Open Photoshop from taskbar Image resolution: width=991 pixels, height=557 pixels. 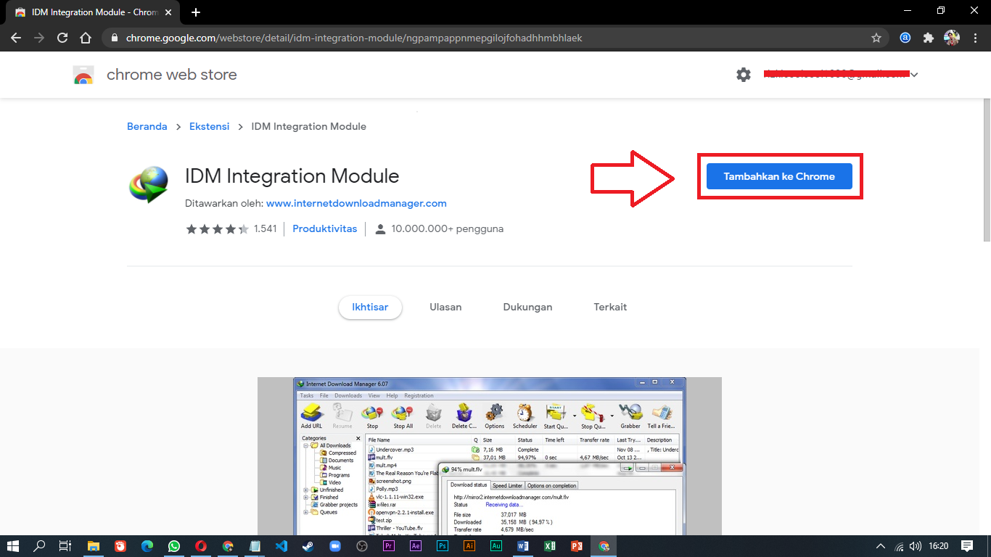point(443,546)
